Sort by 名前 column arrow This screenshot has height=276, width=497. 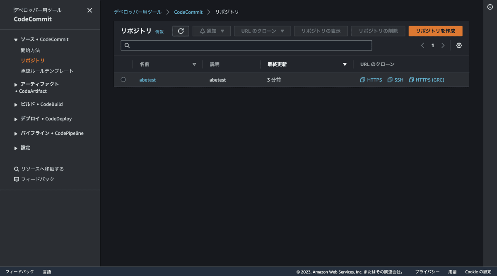coord(194,65)
